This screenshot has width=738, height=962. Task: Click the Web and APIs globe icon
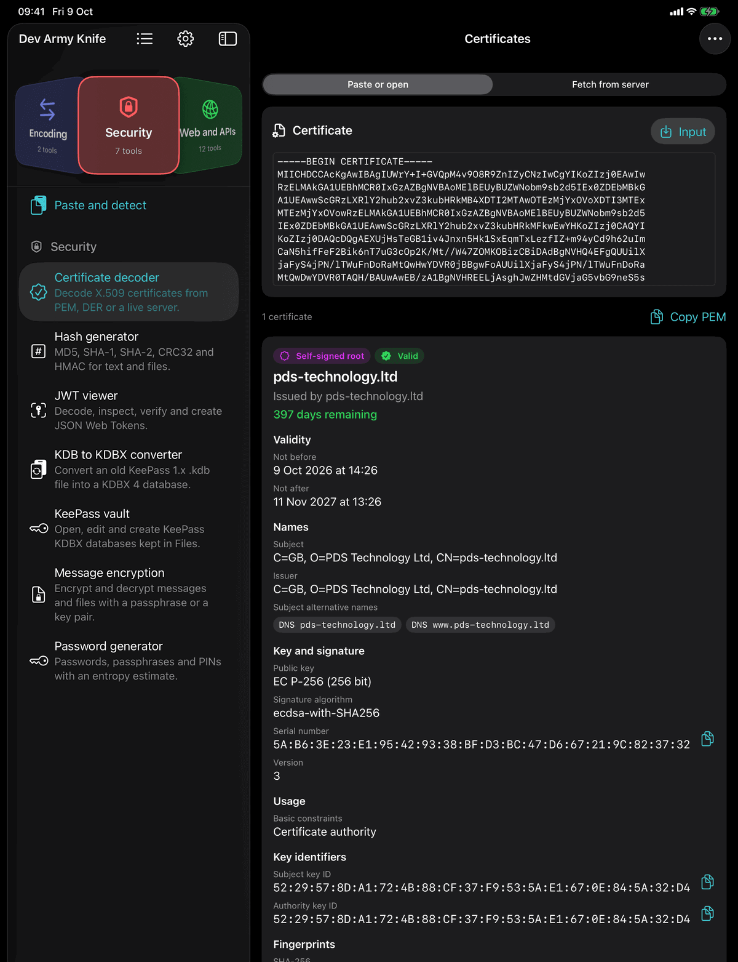pyautogui.click(x=210, y=109)
